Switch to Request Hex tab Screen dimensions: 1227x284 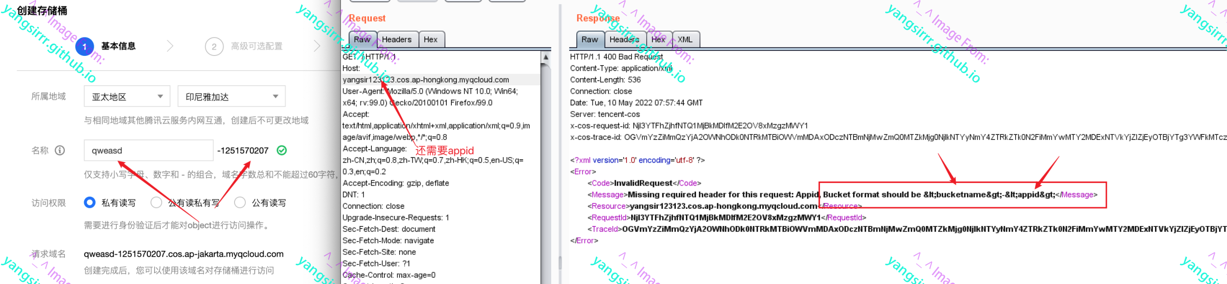tap(431, 39)
